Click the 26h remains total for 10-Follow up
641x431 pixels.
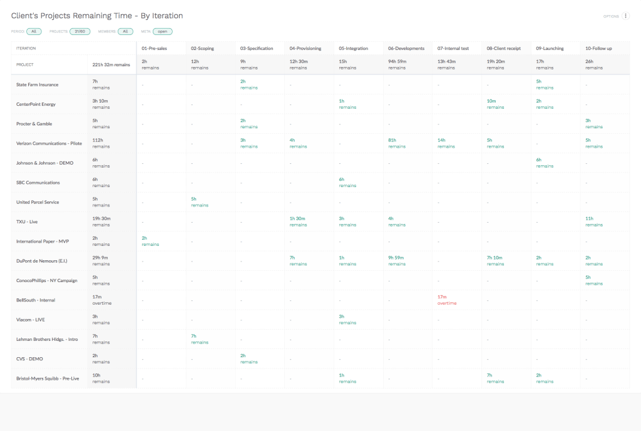coord(593,64)
